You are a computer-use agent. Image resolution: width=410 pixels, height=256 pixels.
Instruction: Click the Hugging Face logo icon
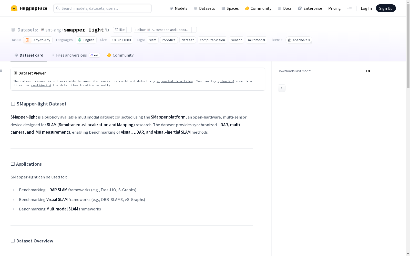(x=14, y=8)
